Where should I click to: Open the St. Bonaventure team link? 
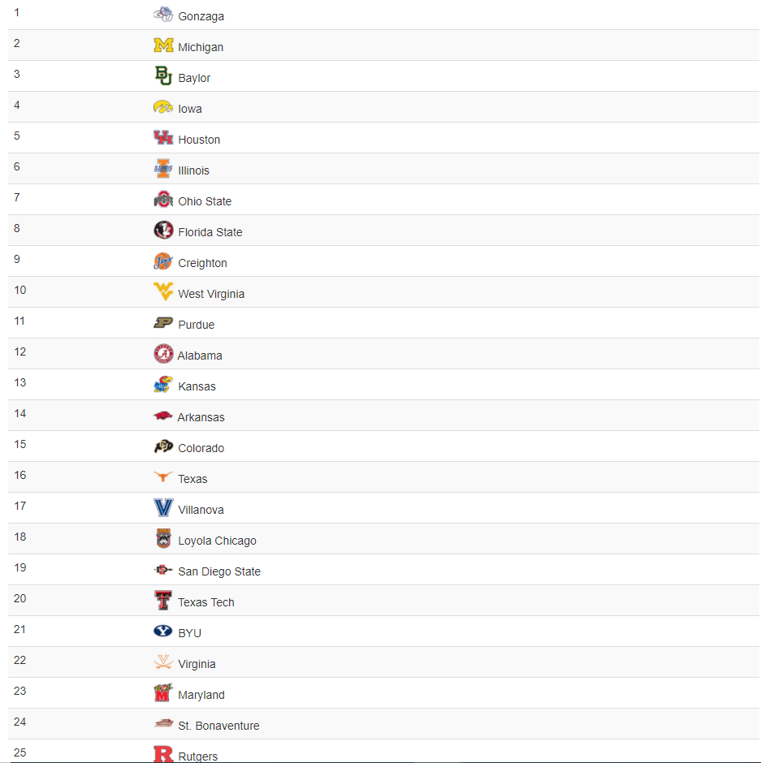218,726
